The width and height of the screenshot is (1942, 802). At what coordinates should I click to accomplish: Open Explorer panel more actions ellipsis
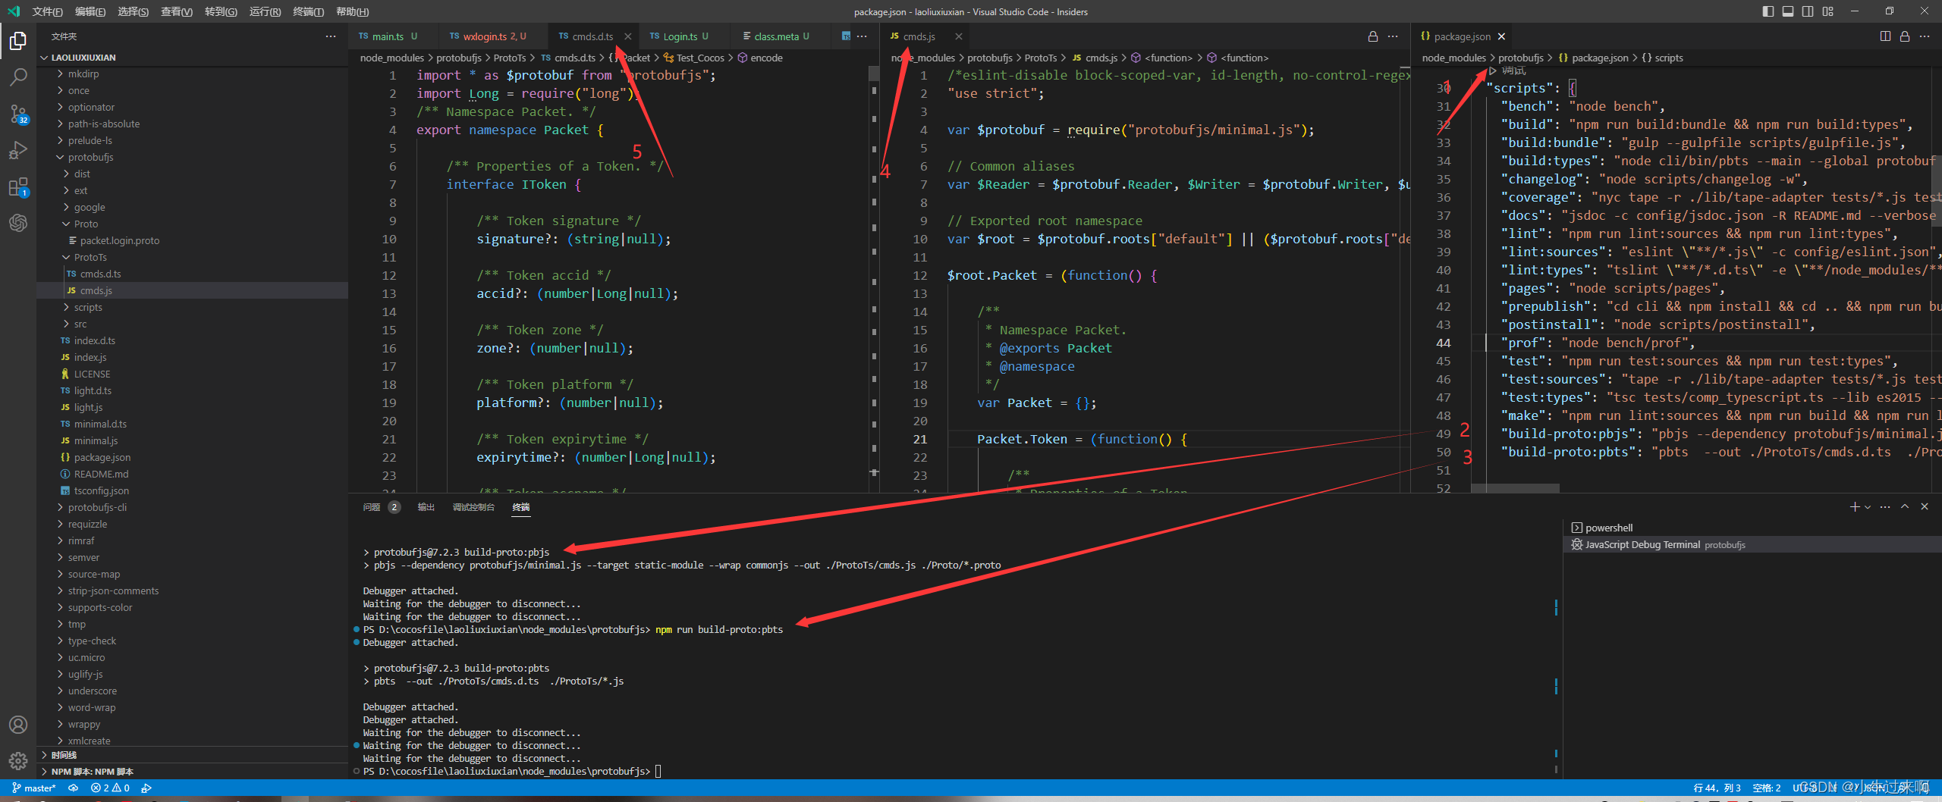tap(331, 36)
